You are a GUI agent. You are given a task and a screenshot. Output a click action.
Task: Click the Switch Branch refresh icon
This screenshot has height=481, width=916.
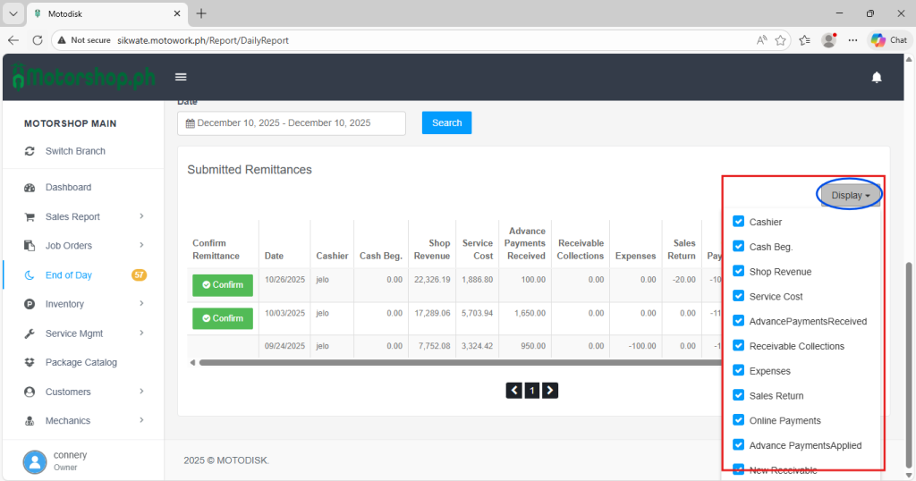coord(29,151)
